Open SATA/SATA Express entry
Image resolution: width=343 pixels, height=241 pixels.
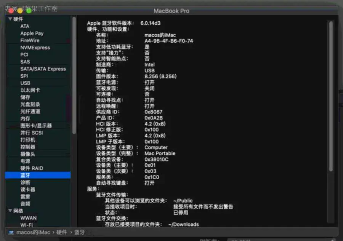click(x=43, y=69)
